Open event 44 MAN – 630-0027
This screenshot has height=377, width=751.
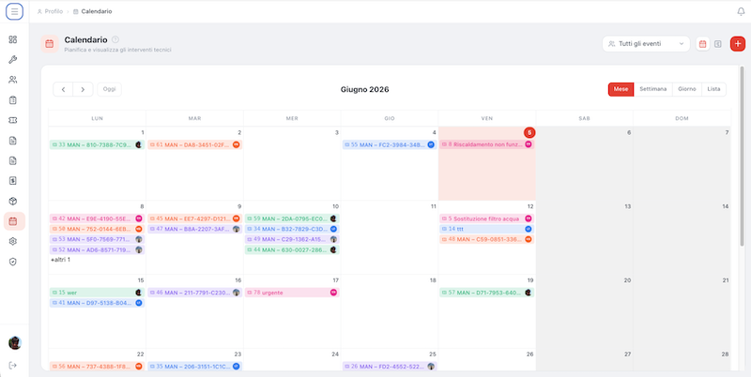292,249
